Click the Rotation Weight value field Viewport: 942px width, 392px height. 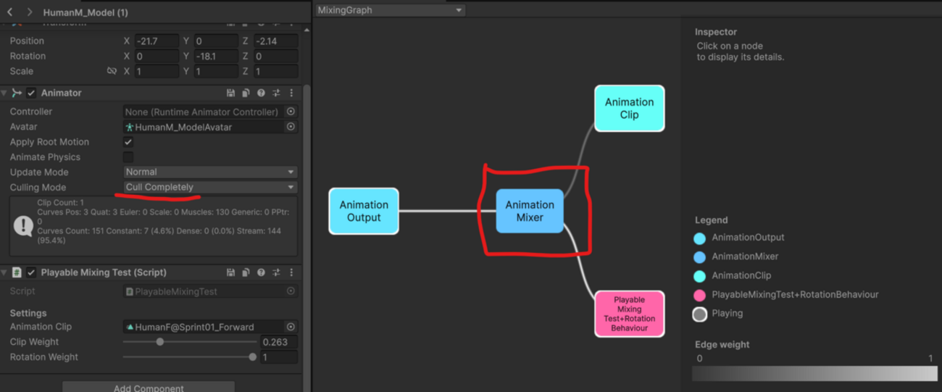279,357
